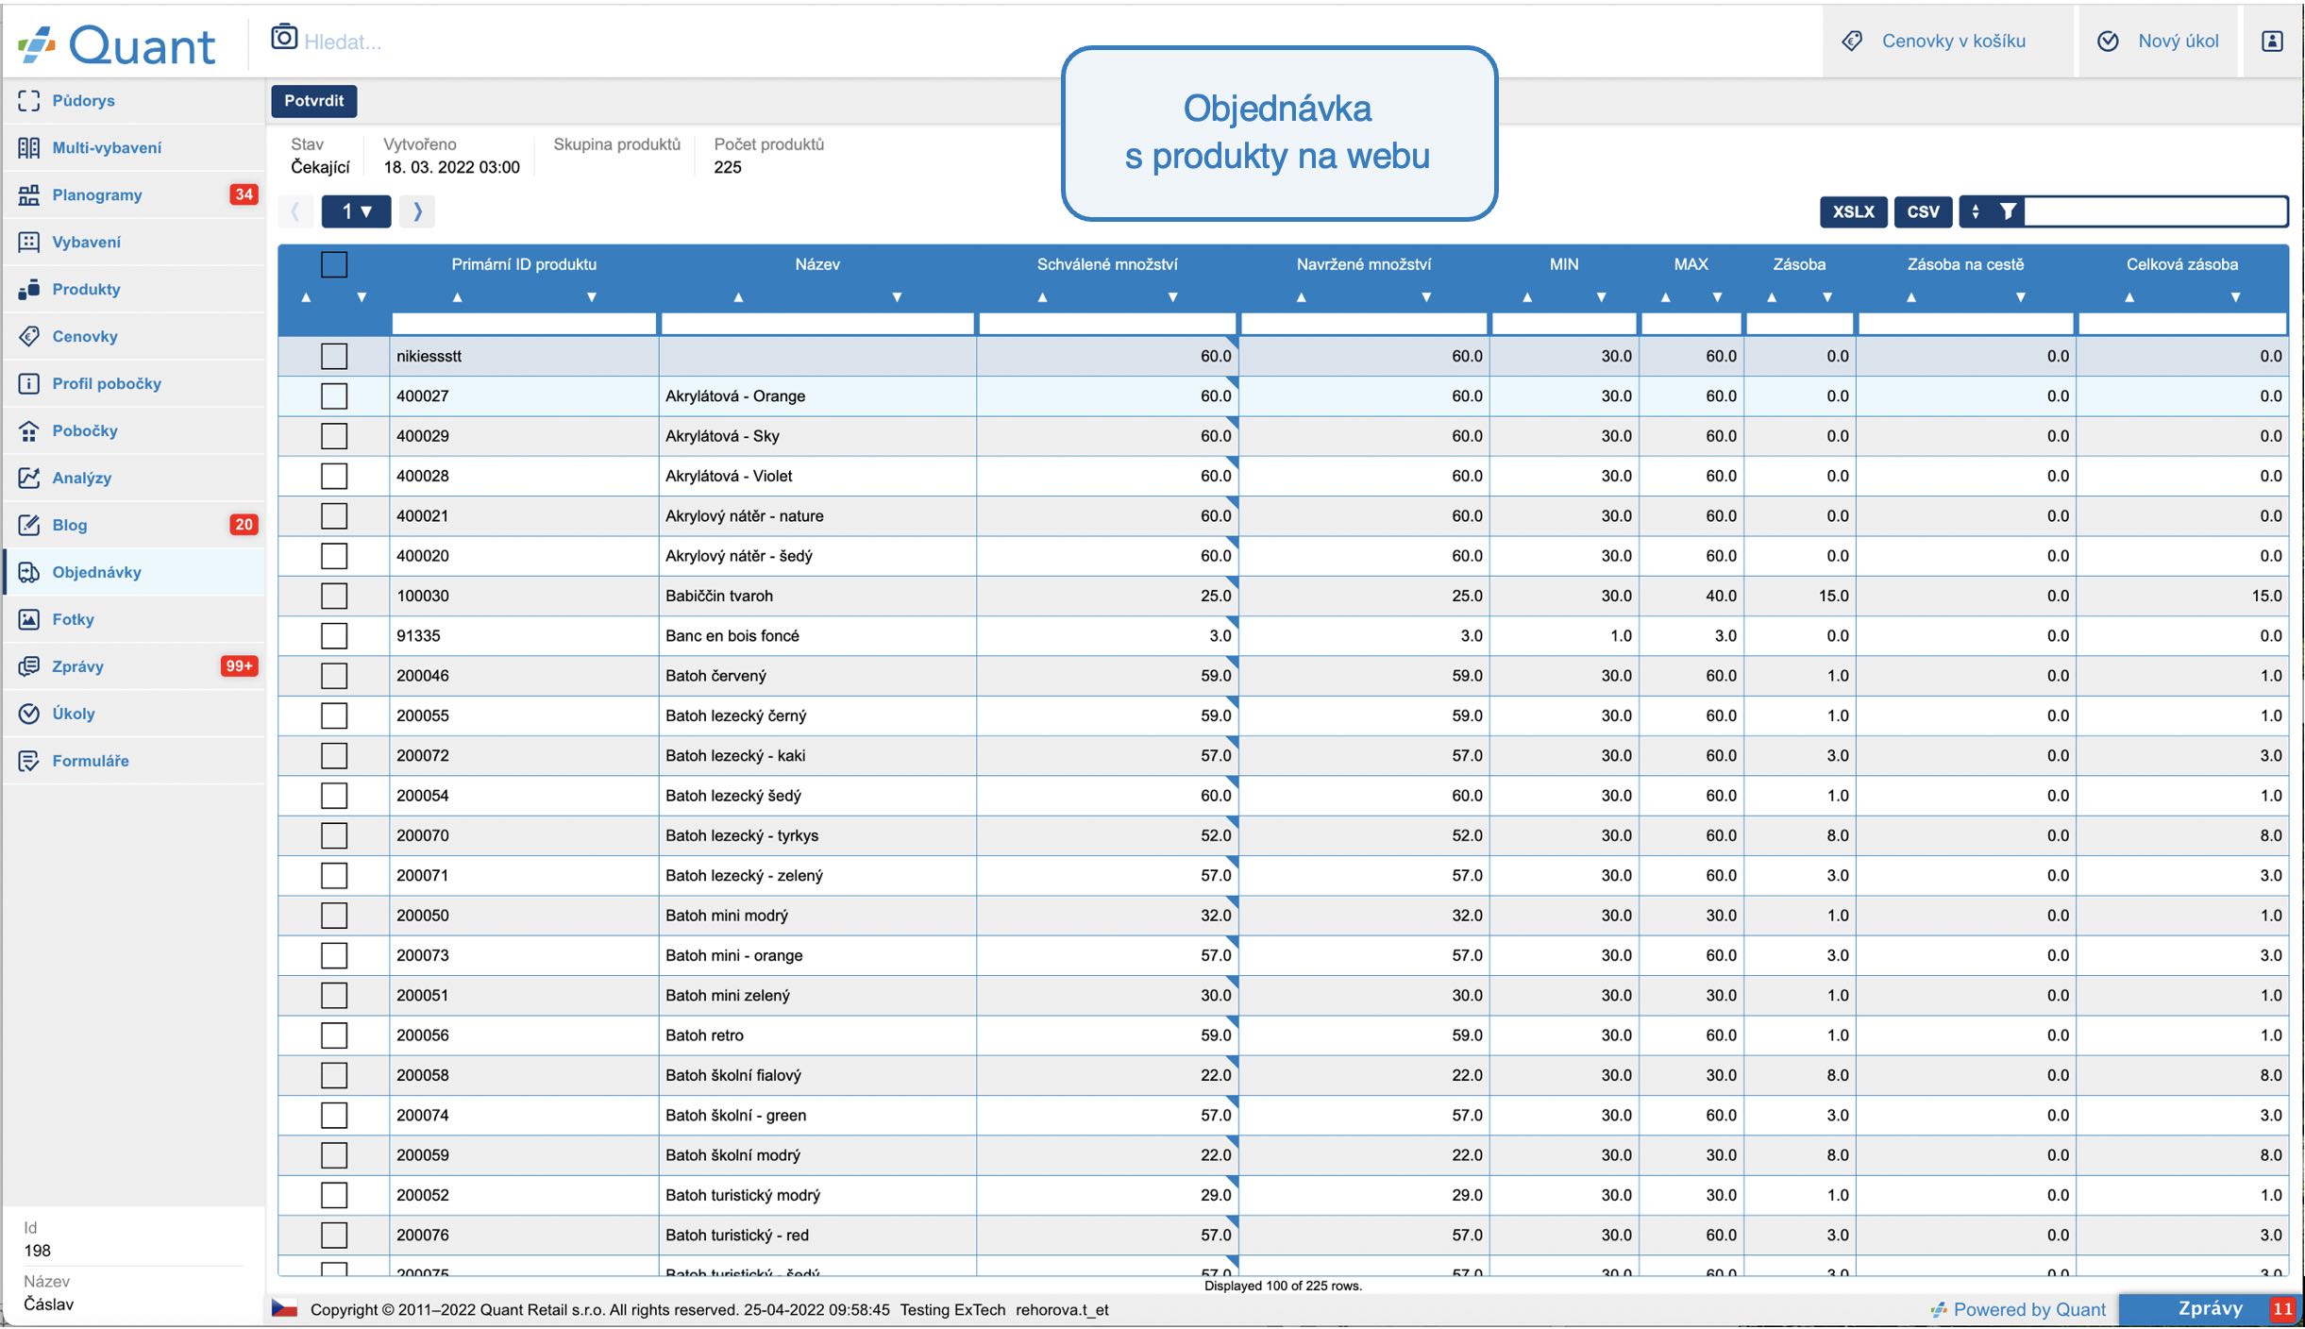Tick the Babiččin tvaroh row checkbox
This screenshot has height=1329, width=2305.
tap(334, 596)
